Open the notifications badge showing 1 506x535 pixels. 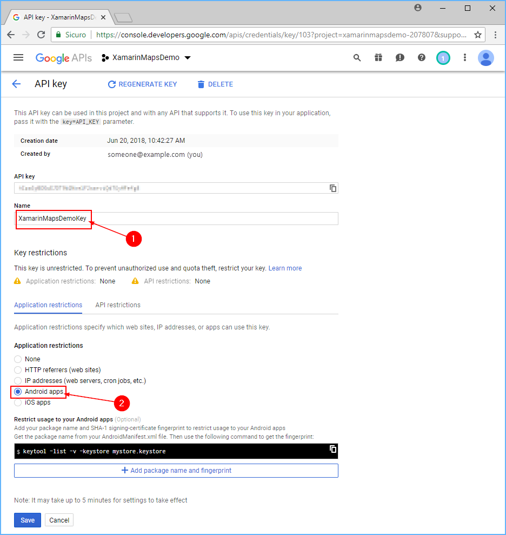point(443,58)
